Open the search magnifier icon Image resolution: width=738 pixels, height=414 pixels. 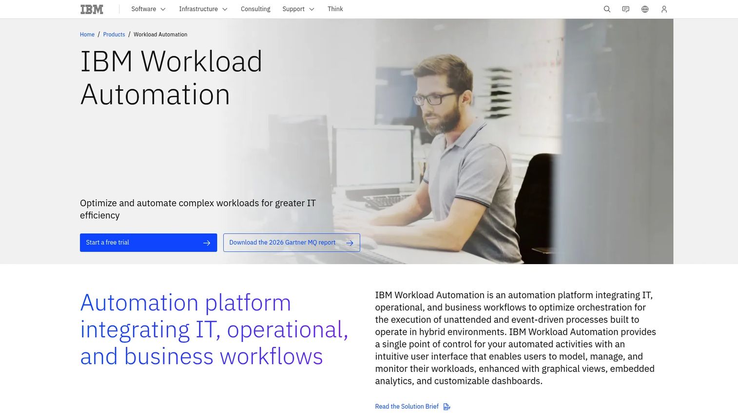[x=607, y=9]
